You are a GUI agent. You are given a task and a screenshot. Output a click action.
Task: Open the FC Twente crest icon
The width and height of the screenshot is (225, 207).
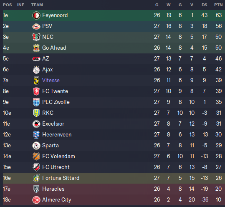pyautogui.click(x=36, y=91)
